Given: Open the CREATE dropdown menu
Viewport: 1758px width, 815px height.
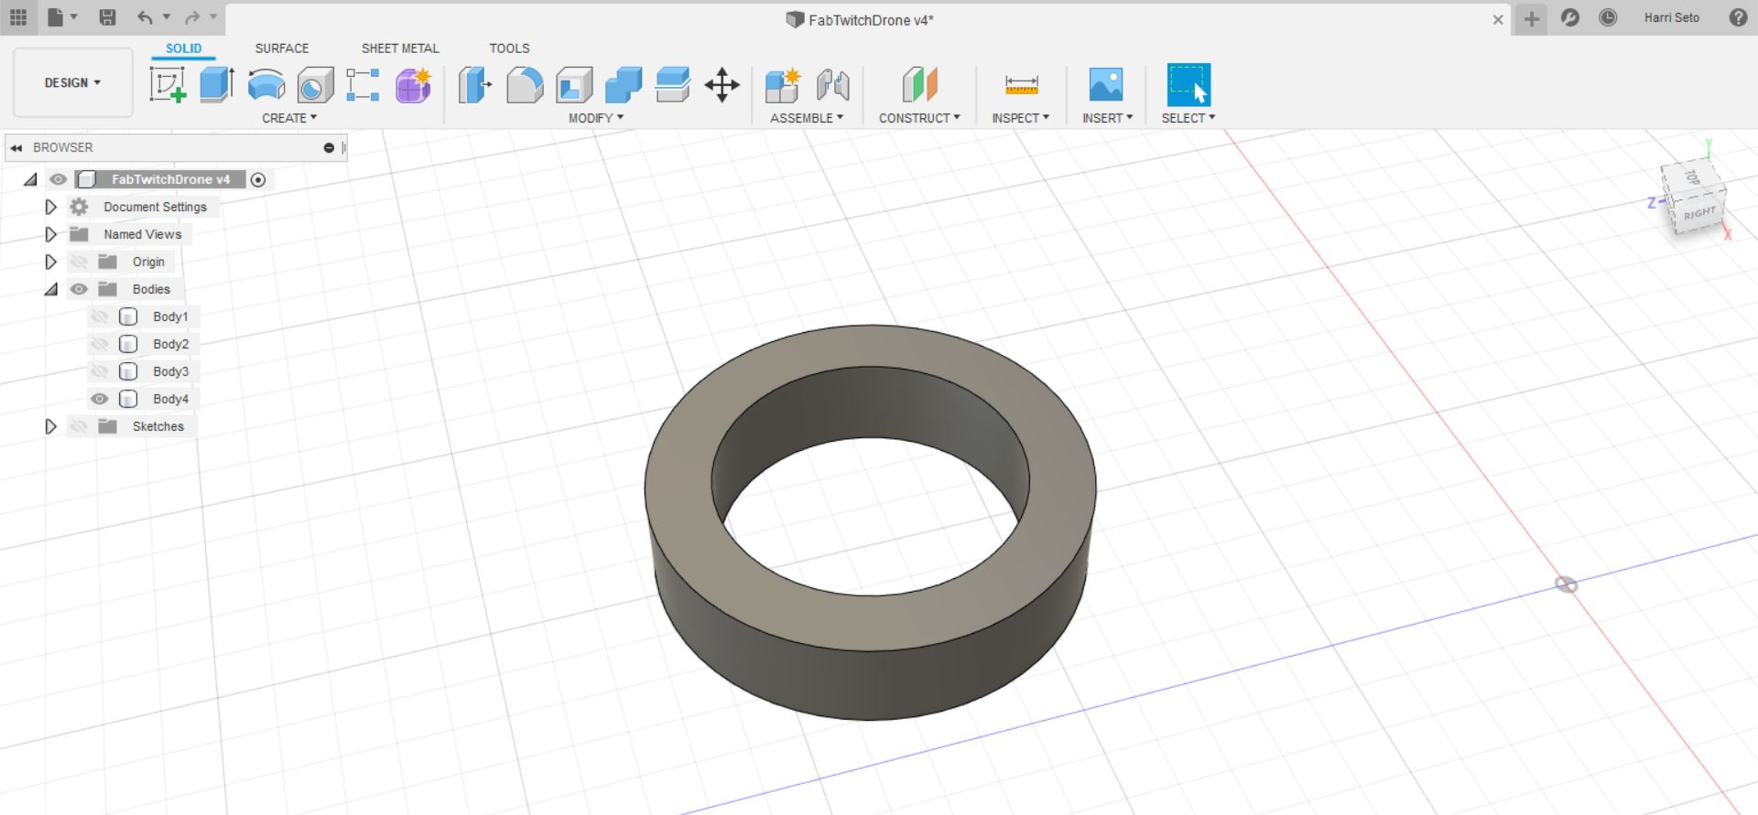Looking at the screenshot, I should 289,118.
